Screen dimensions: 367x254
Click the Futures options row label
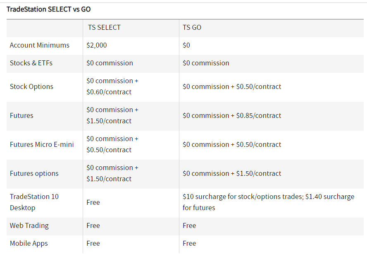34,173
